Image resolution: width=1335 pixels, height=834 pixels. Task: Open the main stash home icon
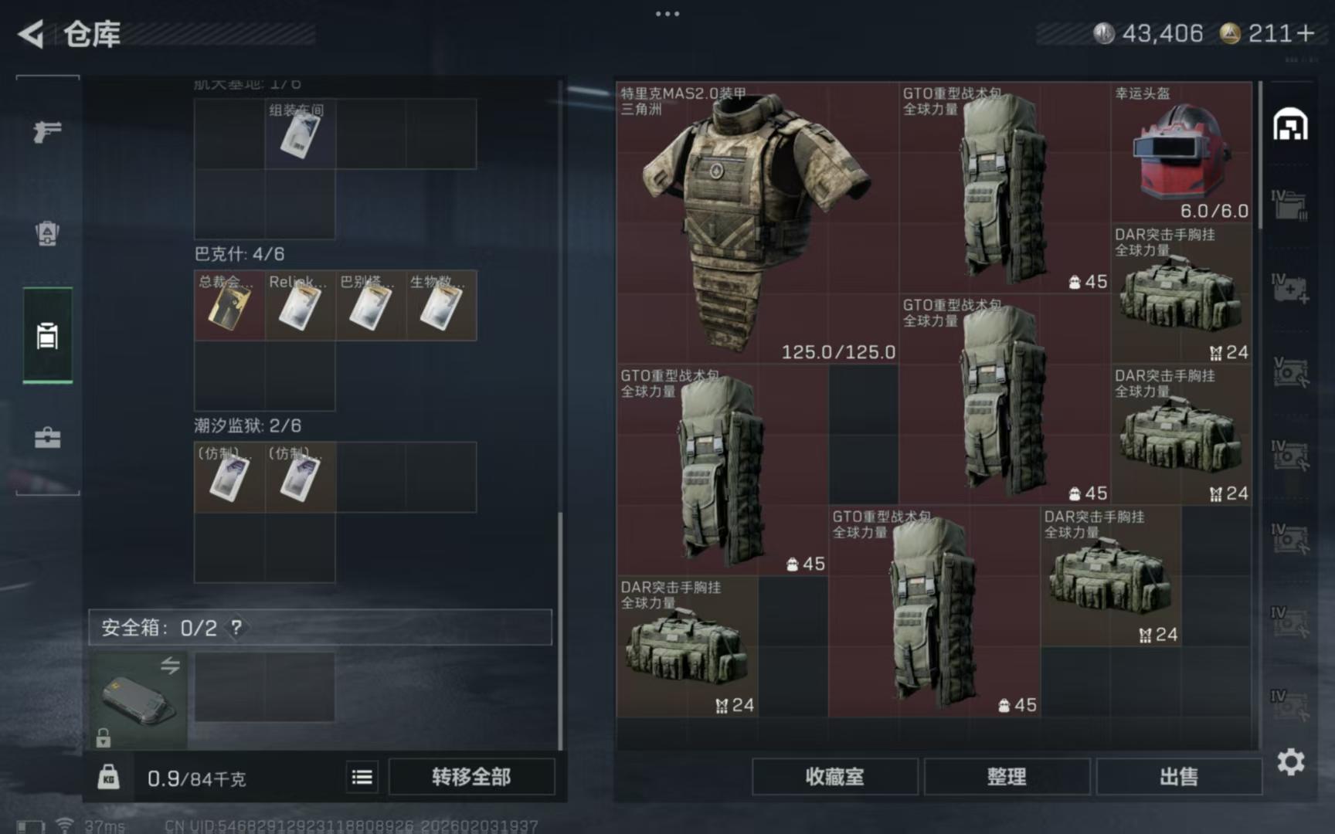1290,125
